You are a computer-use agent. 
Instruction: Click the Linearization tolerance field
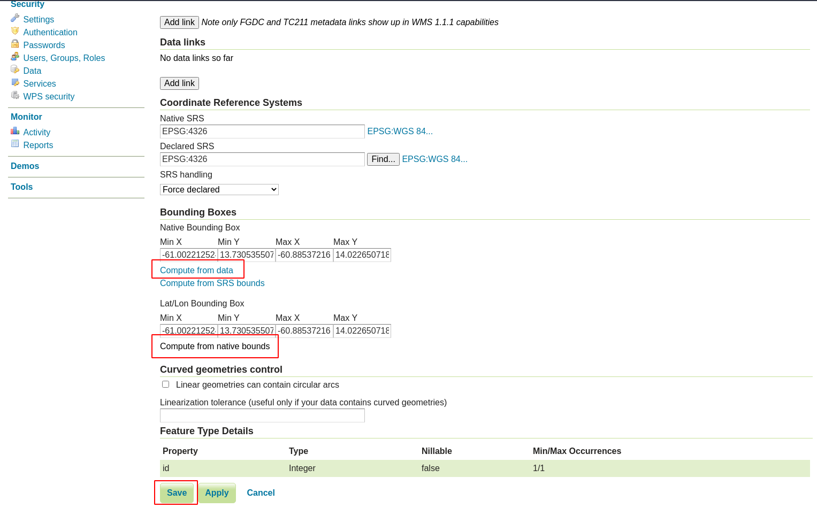[x=262, y=415]
